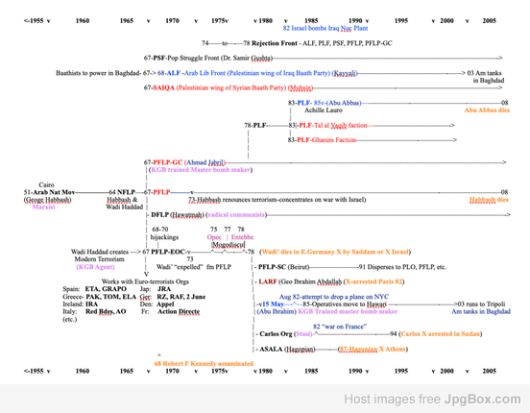Select the 'Appel' group label
The height and width of the screenshot is (413, 530).
coord(165,304)
